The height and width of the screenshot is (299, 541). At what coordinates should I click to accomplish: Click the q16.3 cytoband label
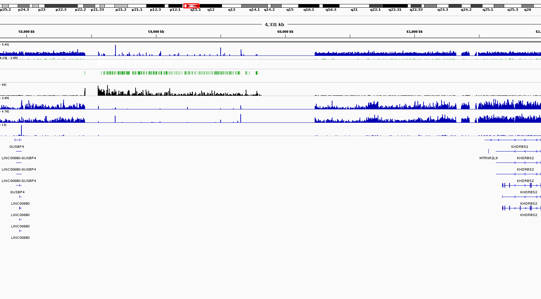click(x=331, y=10)
